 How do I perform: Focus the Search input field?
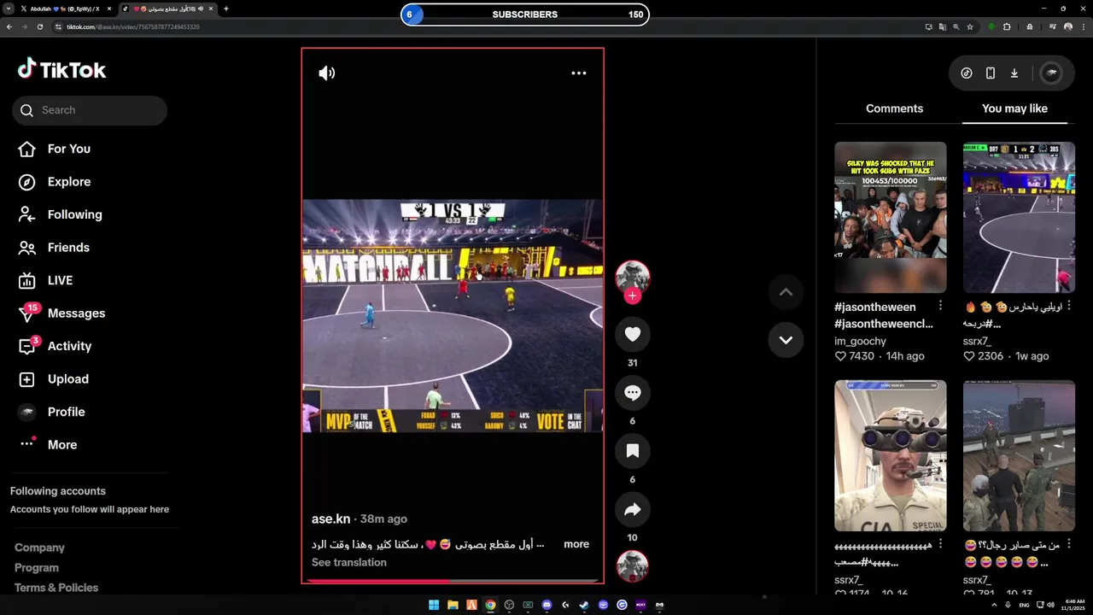90,110
